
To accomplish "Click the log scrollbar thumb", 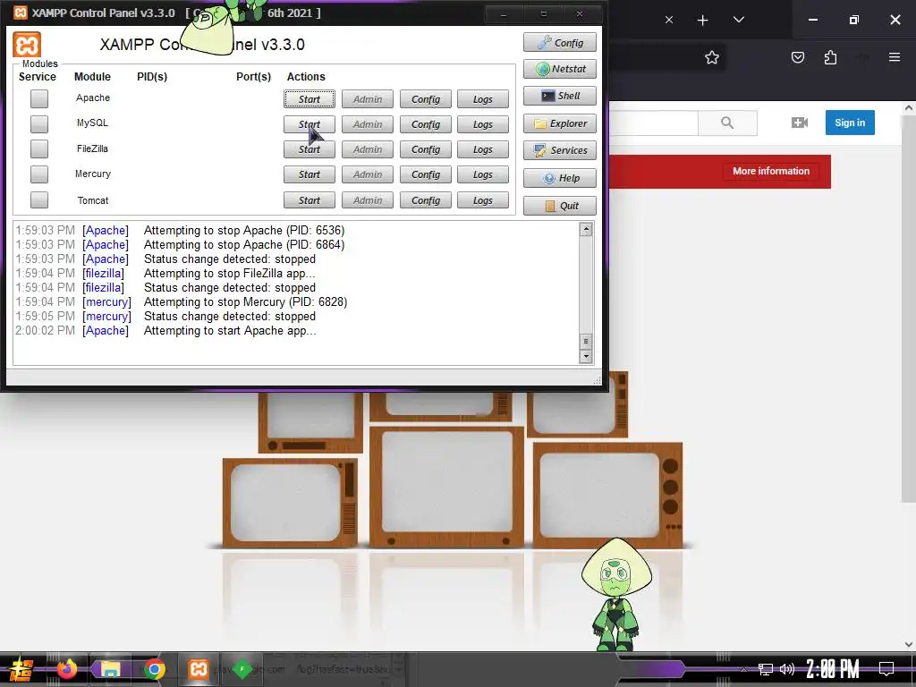I will [x=586, y=341].
